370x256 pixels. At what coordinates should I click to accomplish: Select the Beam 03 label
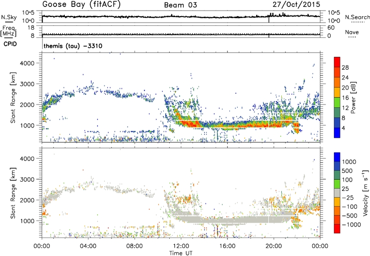coord(180,5)
